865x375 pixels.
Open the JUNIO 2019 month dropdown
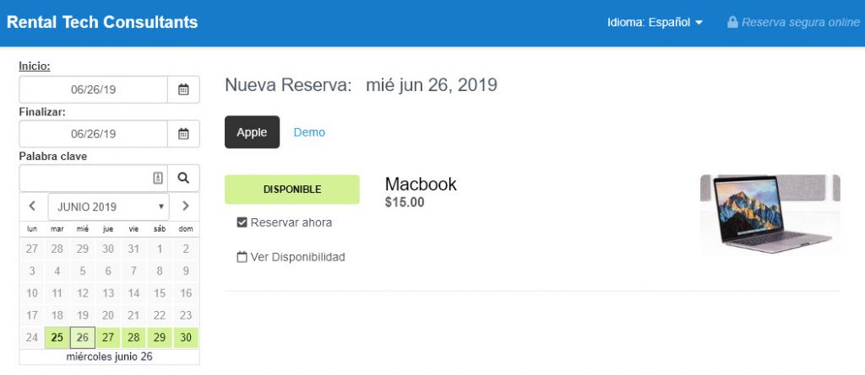tap(109, 206)
